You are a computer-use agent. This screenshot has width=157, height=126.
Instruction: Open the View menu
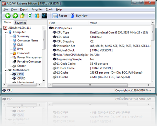[14, 10]
